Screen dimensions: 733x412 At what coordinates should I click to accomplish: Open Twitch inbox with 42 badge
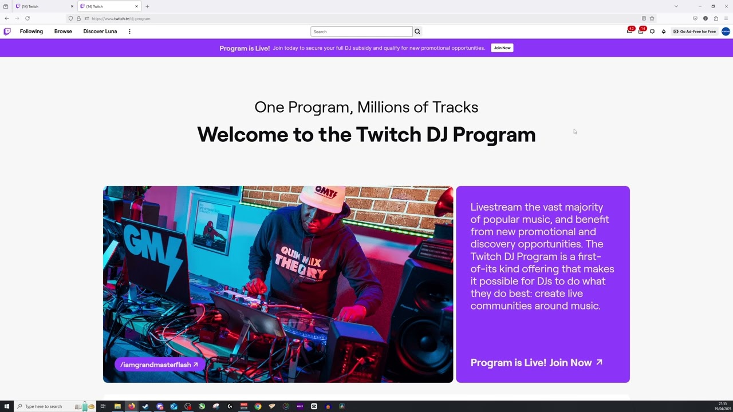click(629, 31)
